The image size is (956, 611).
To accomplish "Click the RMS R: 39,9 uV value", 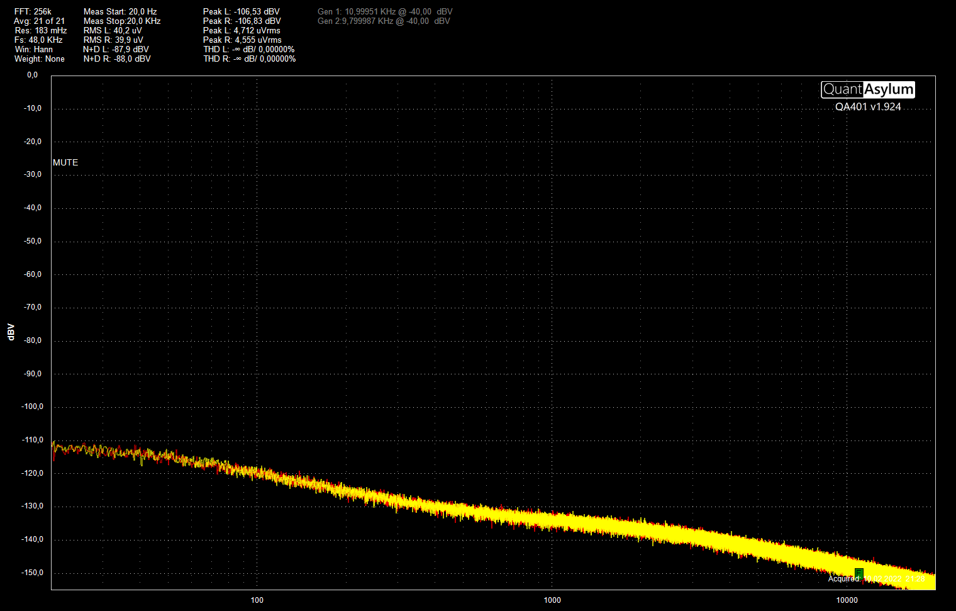I will click(x=113, y=40).
